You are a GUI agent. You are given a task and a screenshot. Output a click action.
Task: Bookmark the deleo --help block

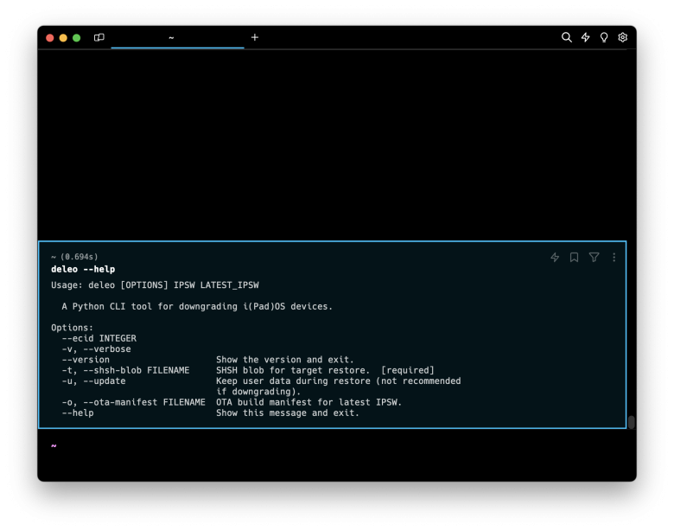click(574, 257)
